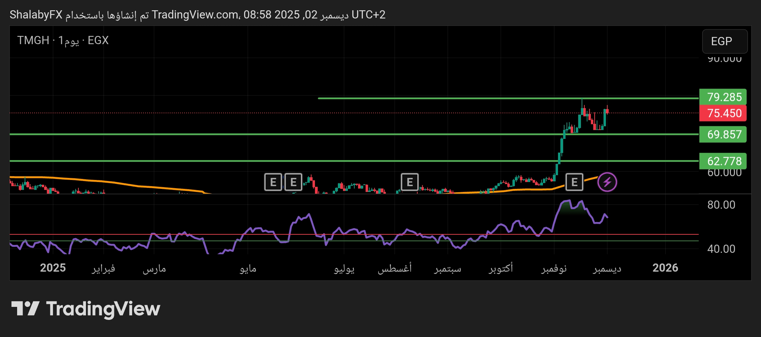Open the TradingView.com link in header

[195, 15]
